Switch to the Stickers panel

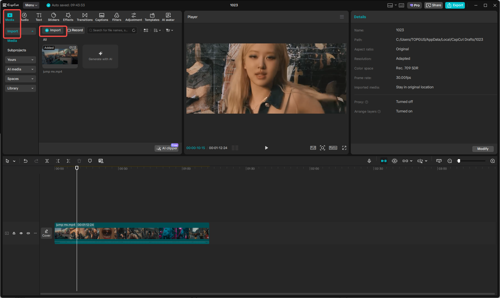pos(54,16)
